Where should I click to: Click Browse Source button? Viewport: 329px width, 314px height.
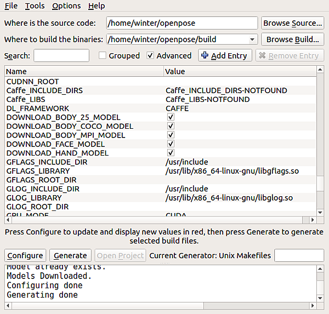[292, 23]
